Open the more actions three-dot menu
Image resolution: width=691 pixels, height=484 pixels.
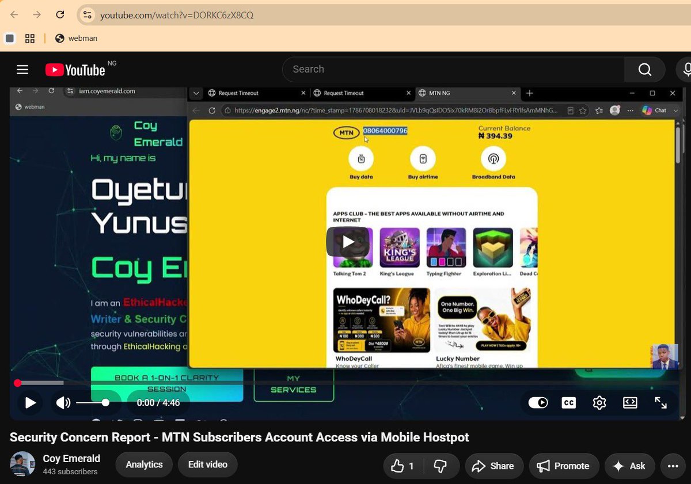[x=673, y=466]
